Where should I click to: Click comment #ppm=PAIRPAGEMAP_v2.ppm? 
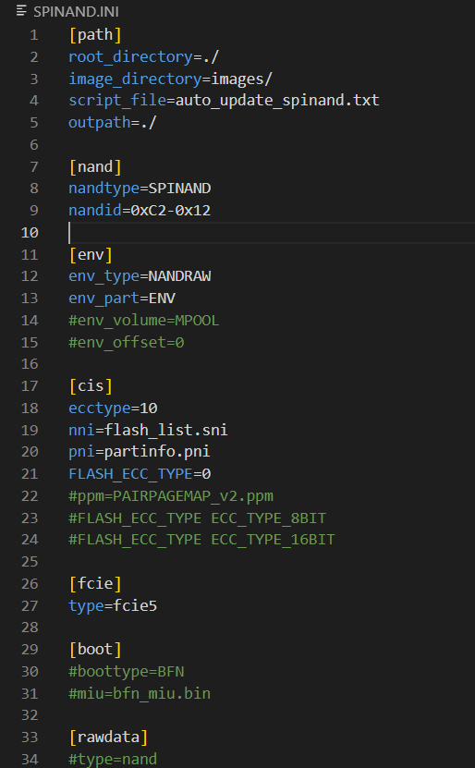(171, 495)
